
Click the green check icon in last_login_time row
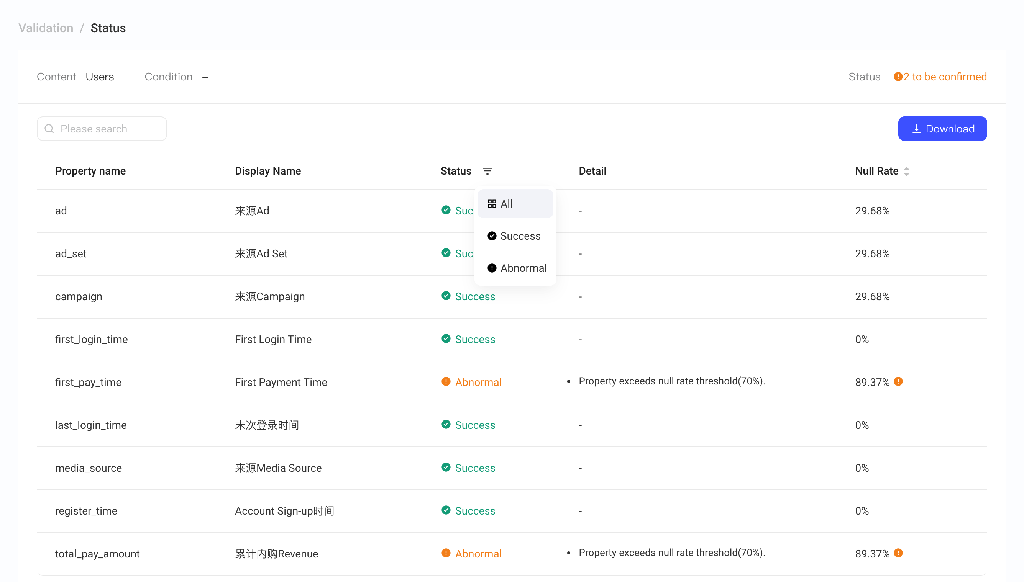coord(446,424)
